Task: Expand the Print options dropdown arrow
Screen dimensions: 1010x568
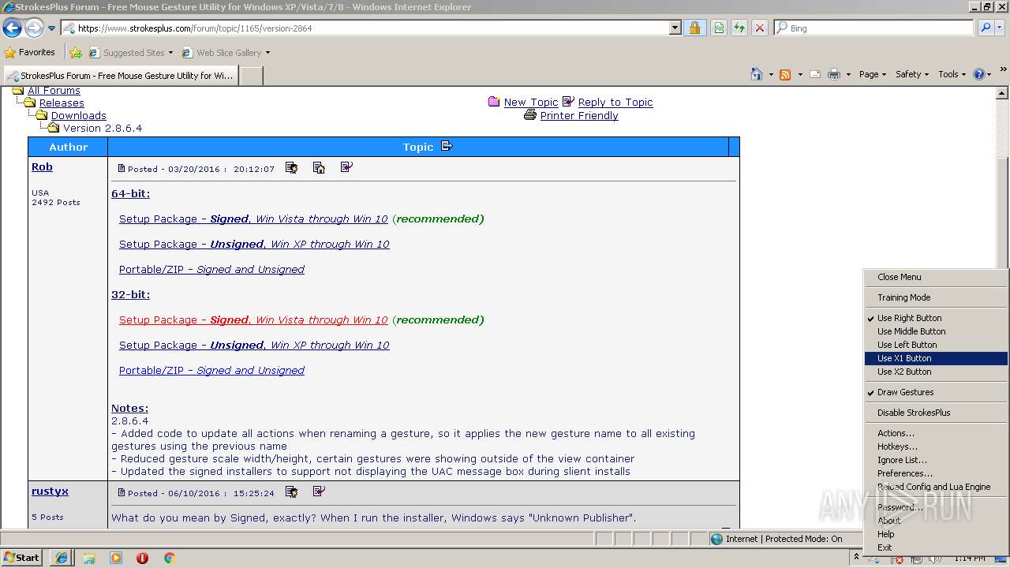Action: point(848,74)
